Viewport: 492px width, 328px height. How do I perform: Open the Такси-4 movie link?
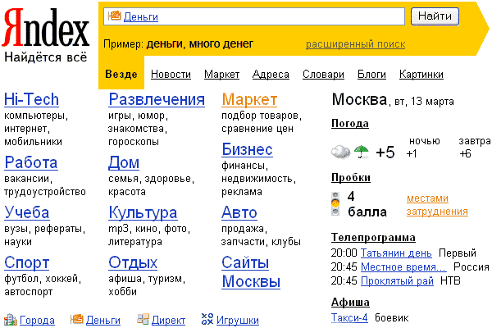click(349, 318)
